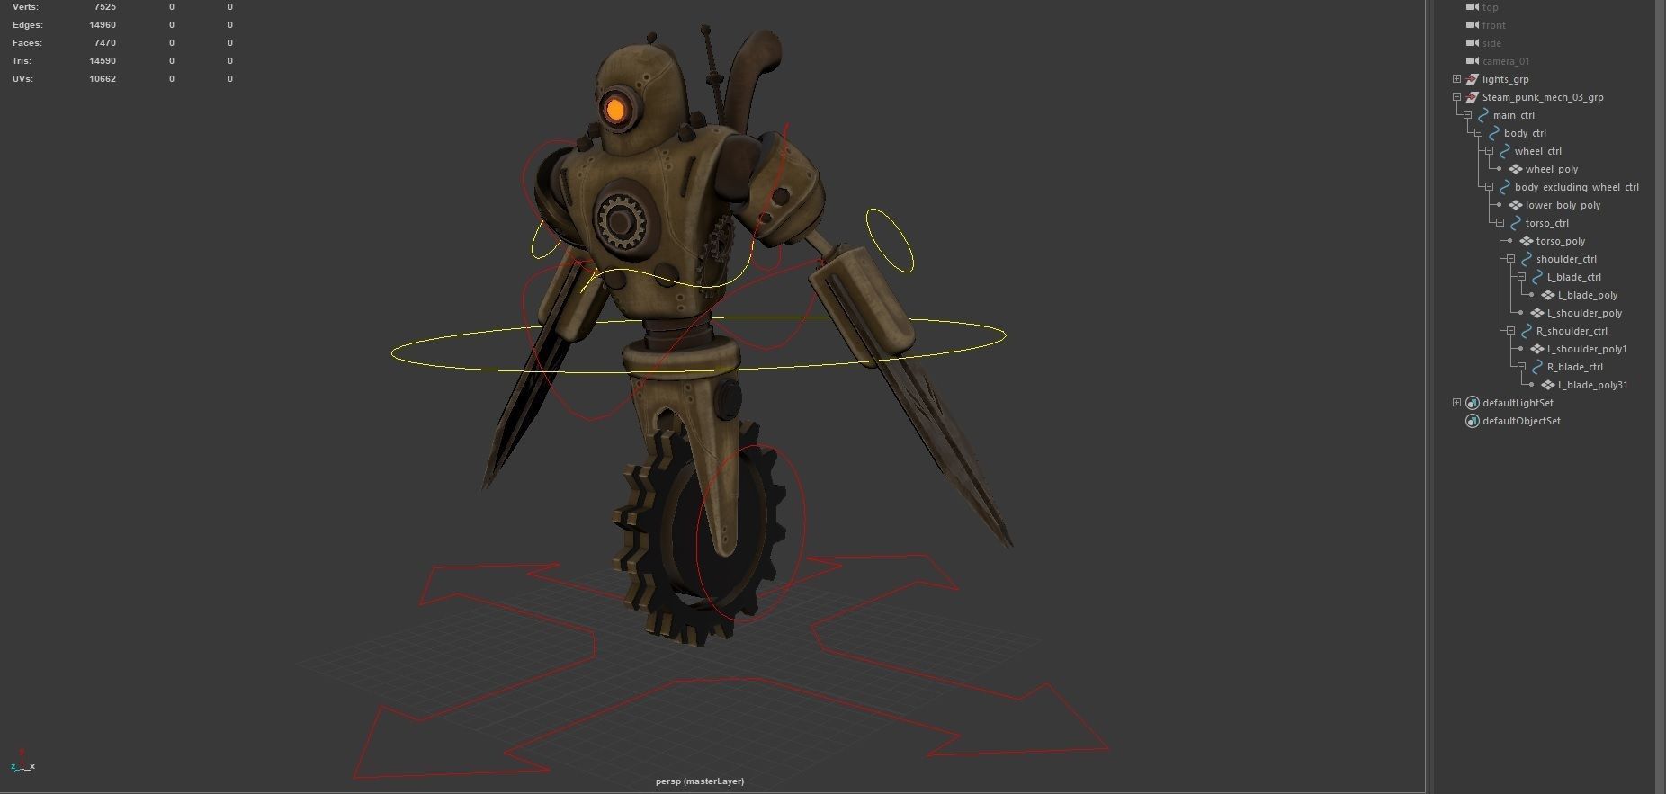The image size is (1666, 794).
Task: Collapse the Steam_punk_mech_03_grp node
Action: (1456, 97)
